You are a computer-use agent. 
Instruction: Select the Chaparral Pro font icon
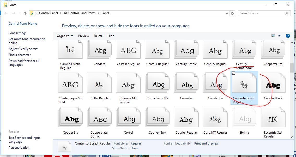click(x=273, y=49)
